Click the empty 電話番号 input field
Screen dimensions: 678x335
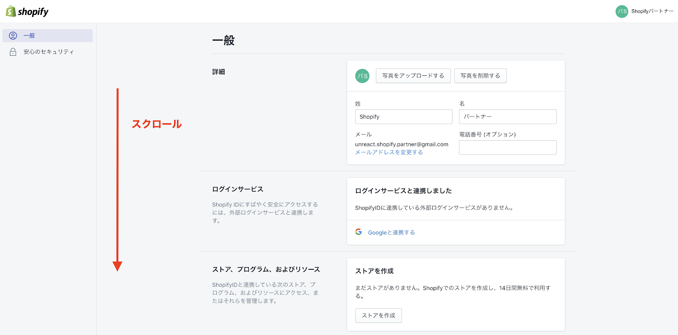pos(507,147)
